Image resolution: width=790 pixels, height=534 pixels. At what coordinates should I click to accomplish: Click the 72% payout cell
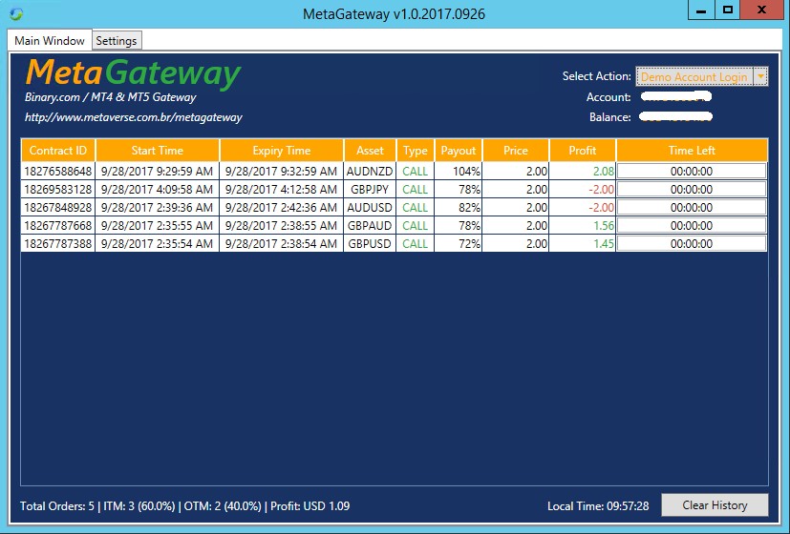pyautogui.click(x=458, y=244)
